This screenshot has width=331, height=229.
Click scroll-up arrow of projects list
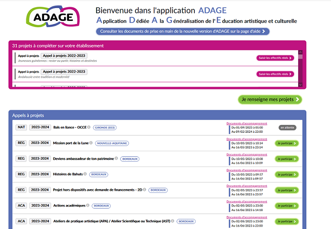point(300,52)
